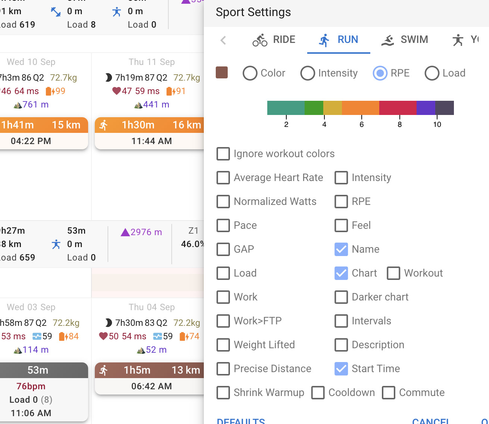
Task: Open the 1h30m 16 km run activity
Action: (x=149, y=133)
